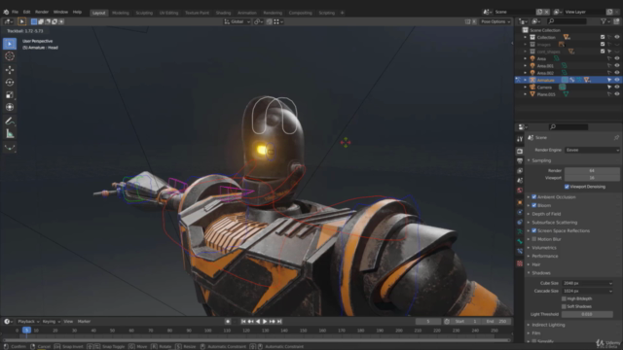This screenshot has height=350, width=623.
Task: Disable Screen Space Reflections checkbox
Action: 534,230
